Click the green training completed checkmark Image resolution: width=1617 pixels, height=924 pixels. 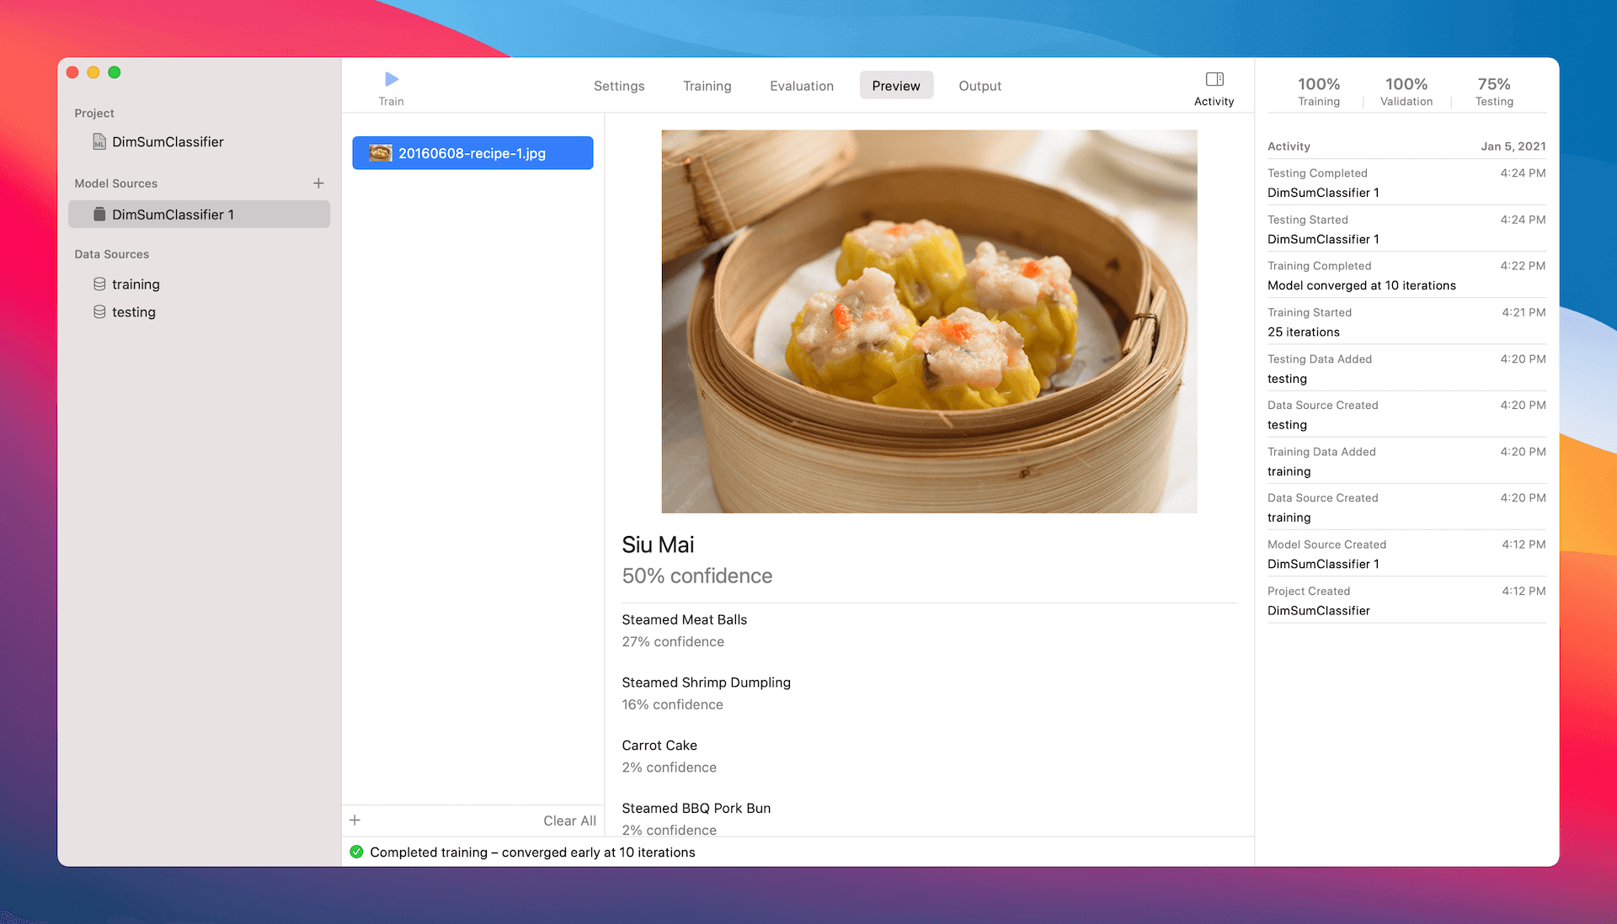(x=356, y=852)
